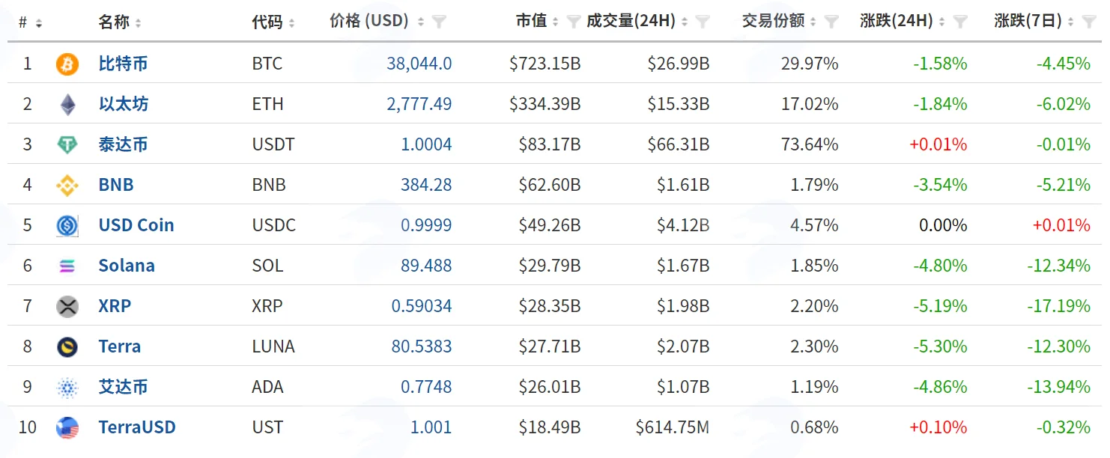Viewport: 1110px width, 458px height.
Task: Select the LUNA code cell
Action: tap(273, 346)
